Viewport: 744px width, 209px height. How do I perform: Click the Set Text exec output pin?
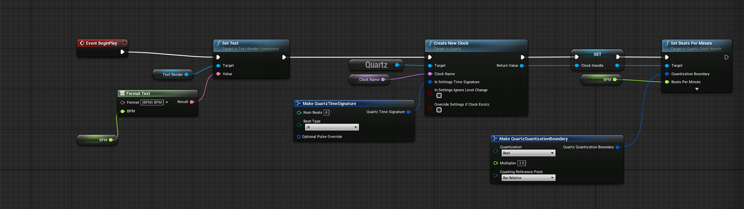pyautogui.click(x=284, y=57)
